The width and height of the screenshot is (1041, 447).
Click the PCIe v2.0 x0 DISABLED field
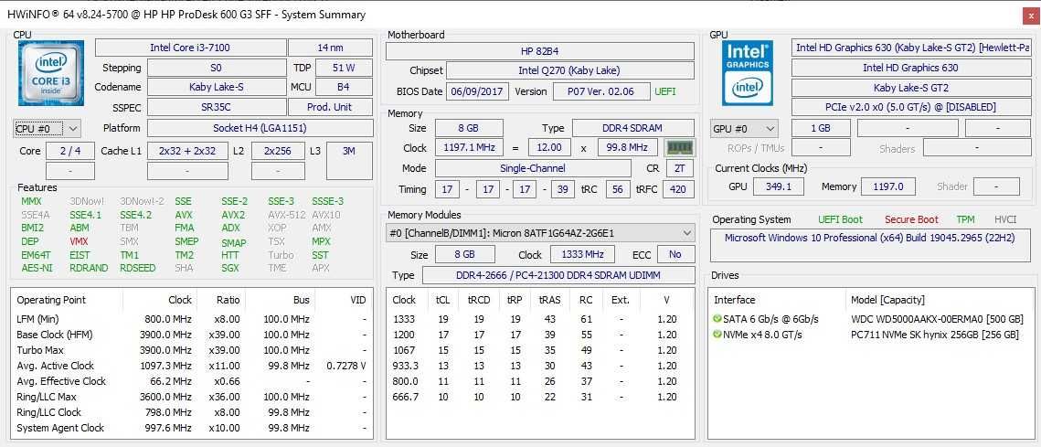[x=910, y=107]
